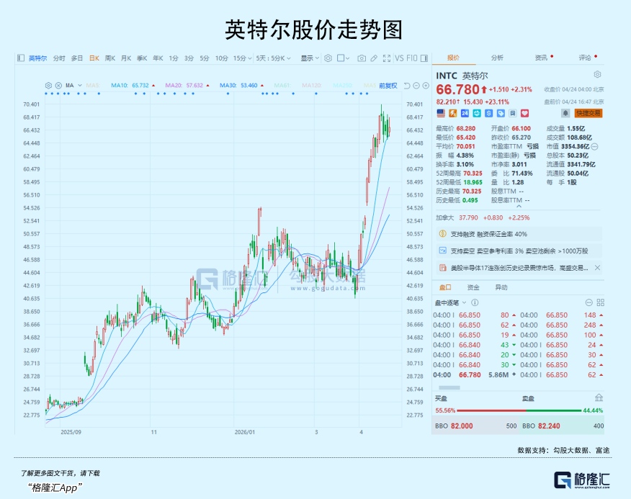Toggle hidden MA250 line on
This screenshot has width=631, height=499.
(x=343, y=85)
